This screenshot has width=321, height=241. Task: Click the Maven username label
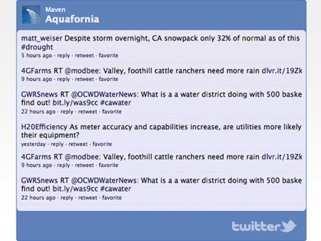(x=55, y=9)
